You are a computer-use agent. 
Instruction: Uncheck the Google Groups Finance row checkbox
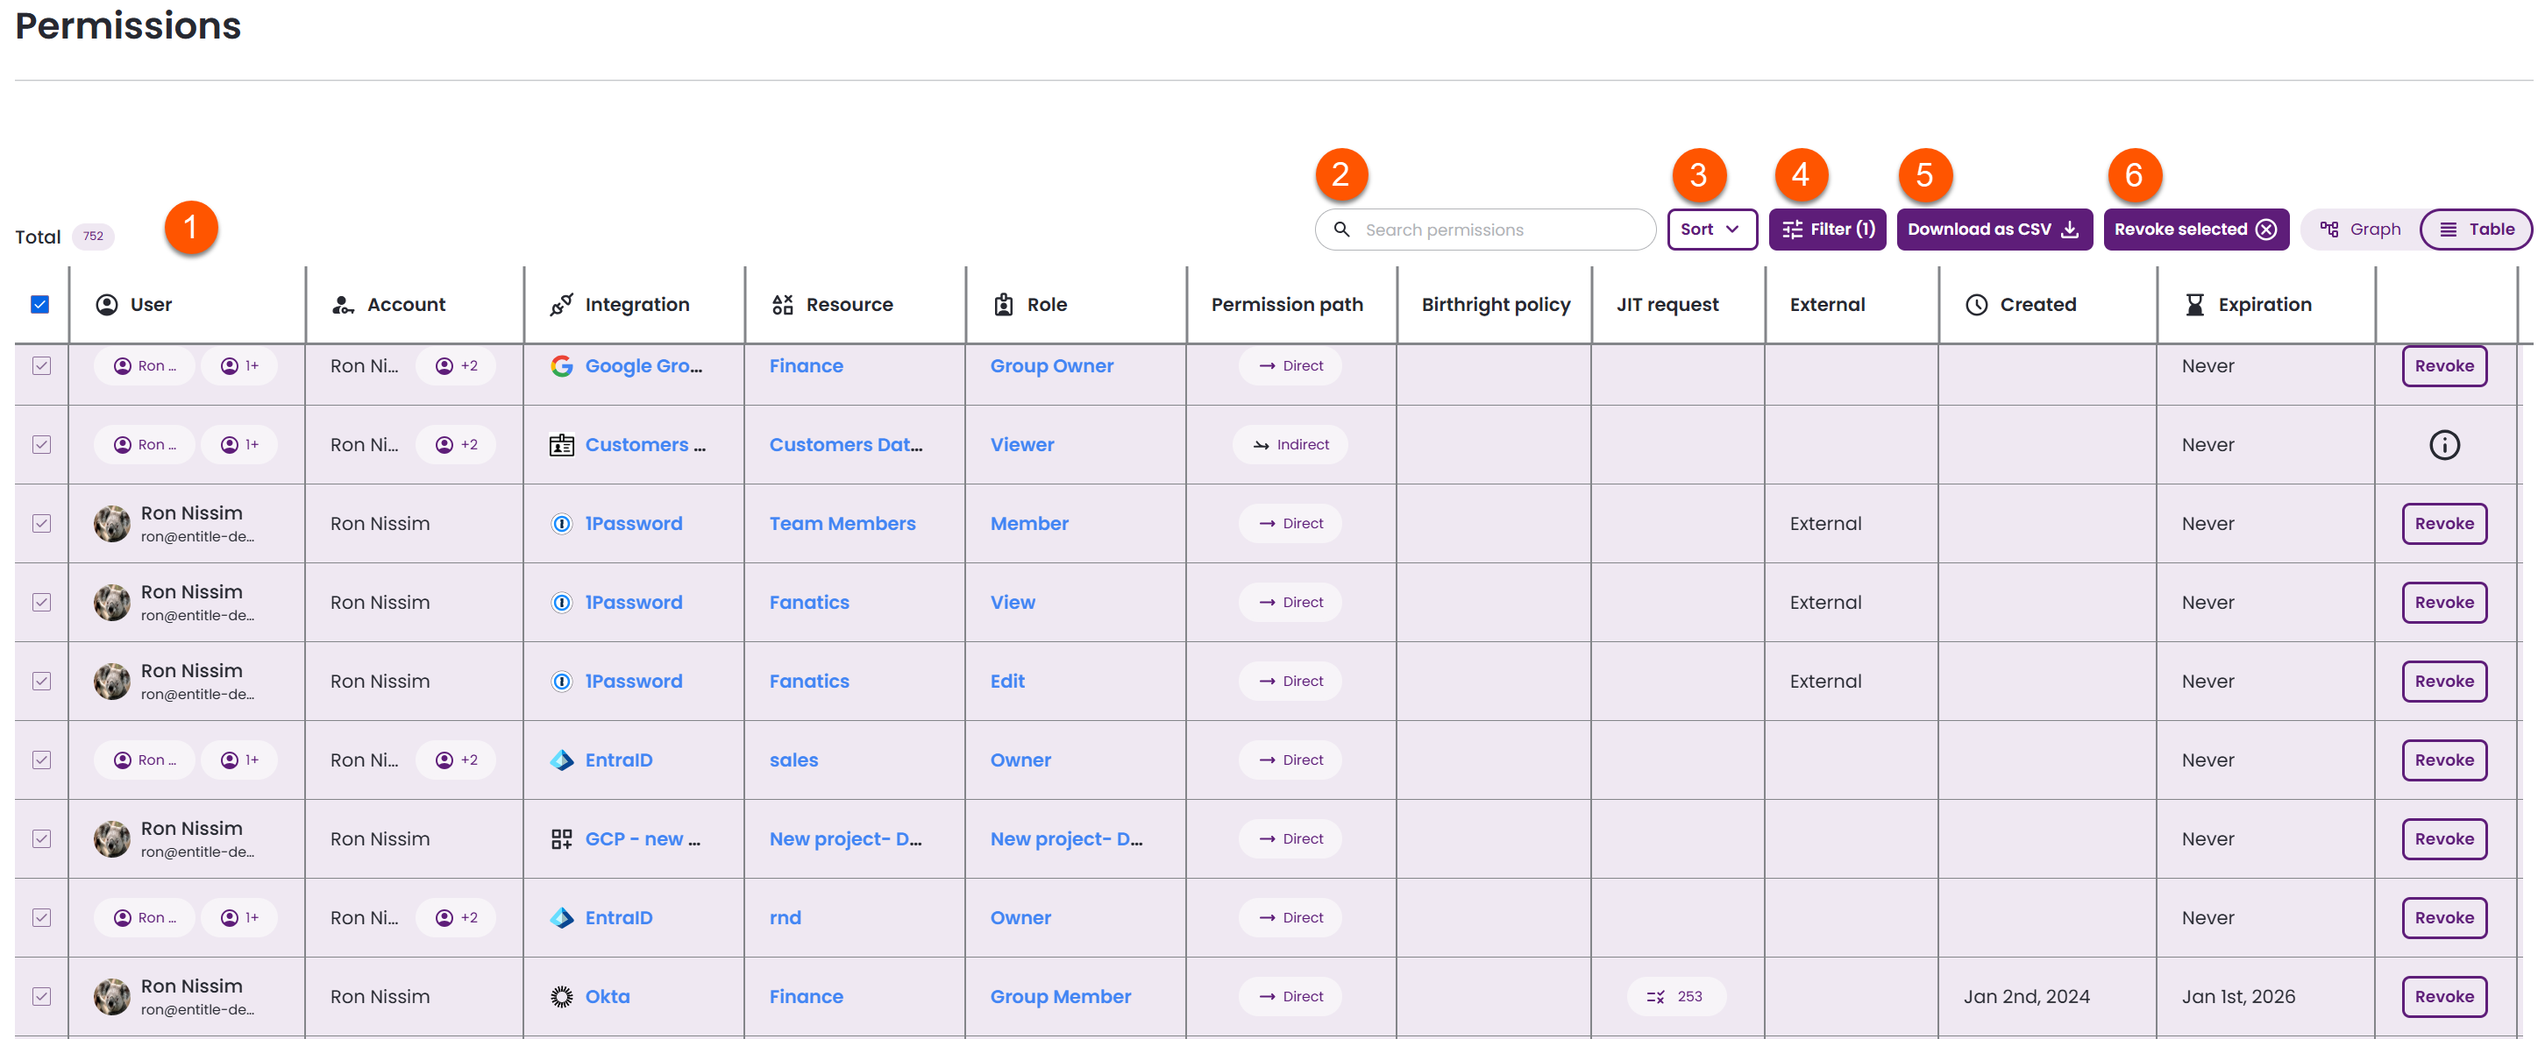pyautogui.click(x=41, y=366)
